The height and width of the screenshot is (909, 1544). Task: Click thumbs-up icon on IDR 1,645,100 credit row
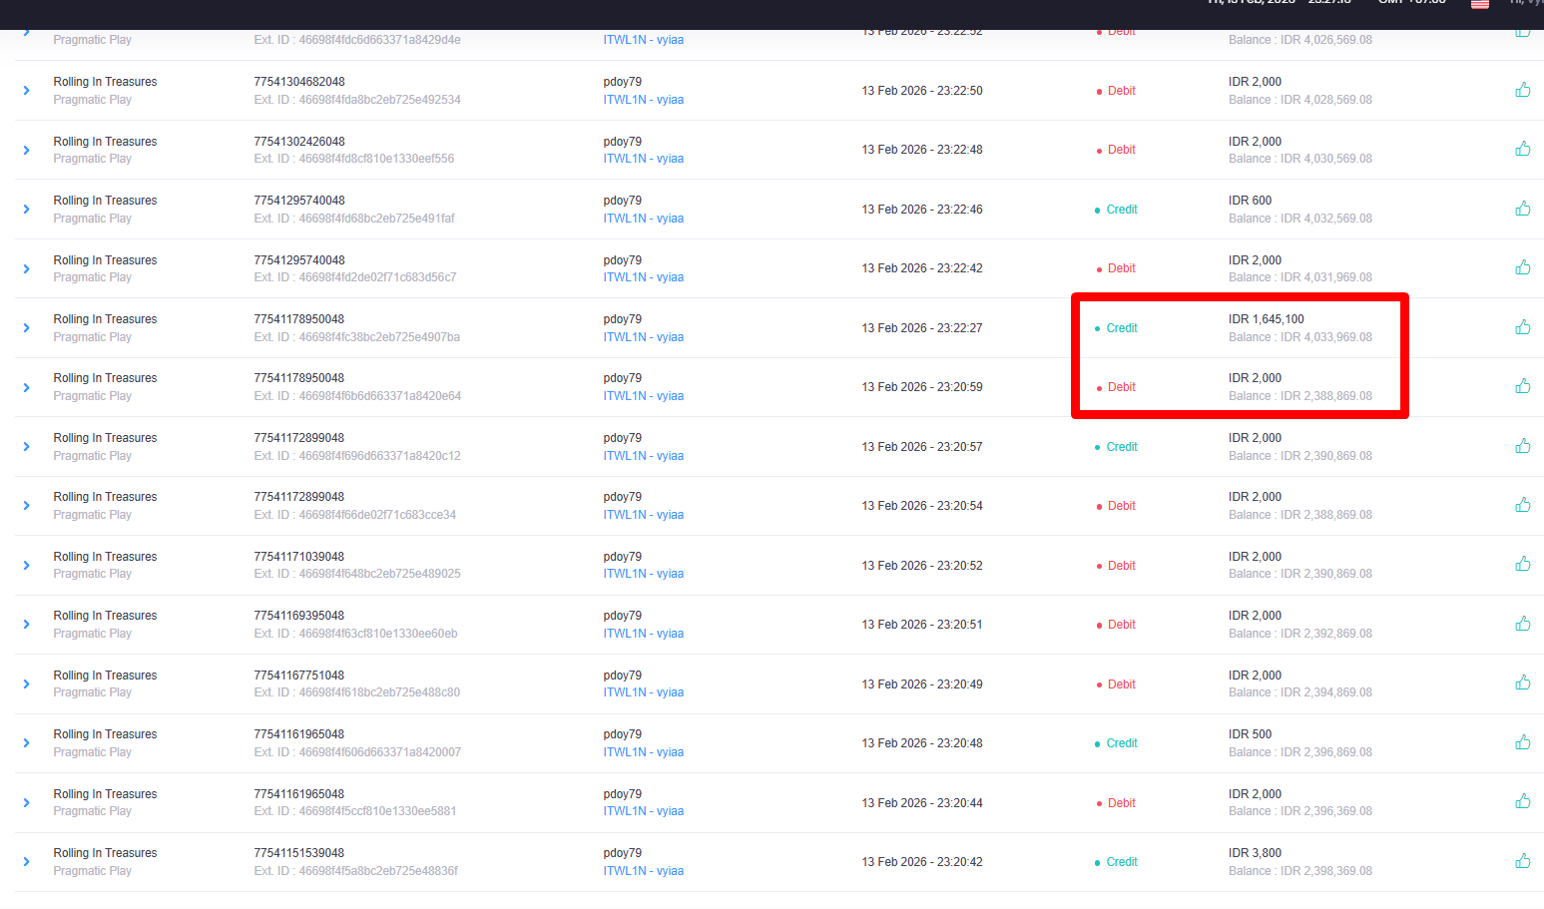click(x=1522, y=327)
